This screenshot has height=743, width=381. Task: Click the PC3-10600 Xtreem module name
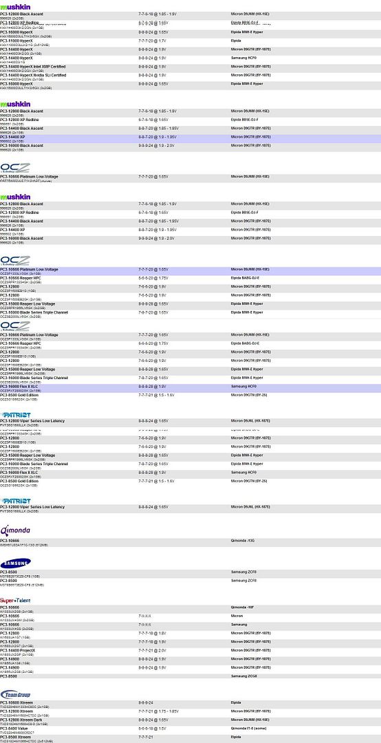(x=17, y=702)
